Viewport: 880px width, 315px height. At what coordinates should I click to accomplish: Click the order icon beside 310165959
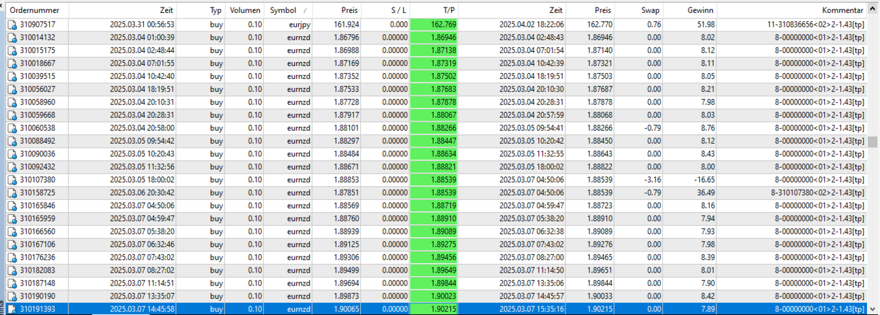(x=12, y=219)
